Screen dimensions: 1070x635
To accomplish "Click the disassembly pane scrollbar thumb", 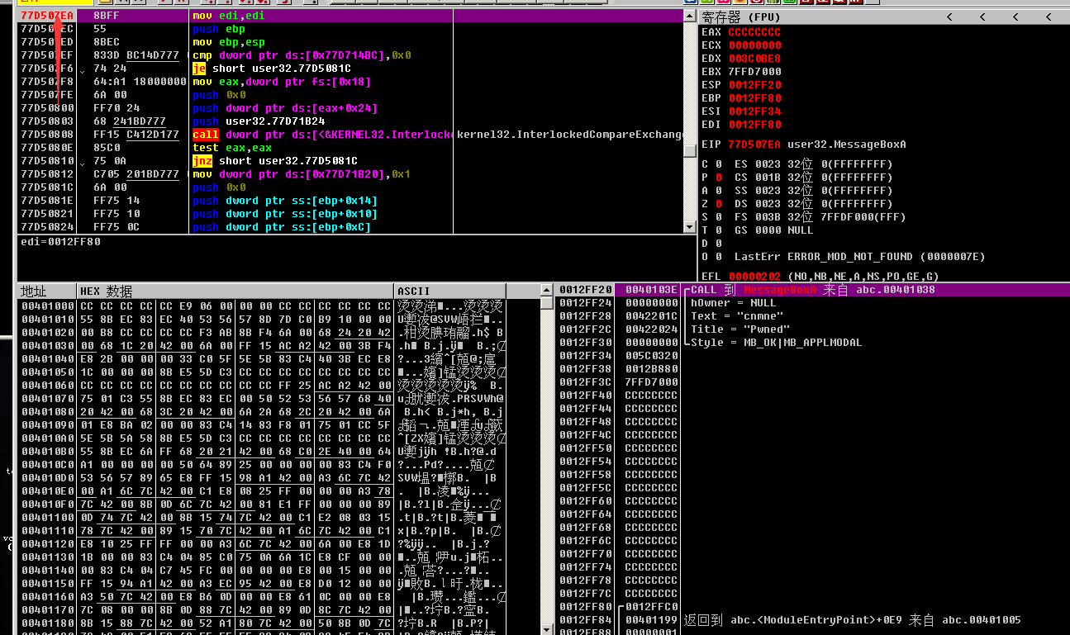I will click(x=691, y=149).
